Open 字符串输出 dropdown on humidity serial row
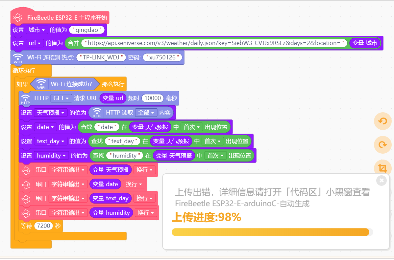394x260 pixels. 68,213
